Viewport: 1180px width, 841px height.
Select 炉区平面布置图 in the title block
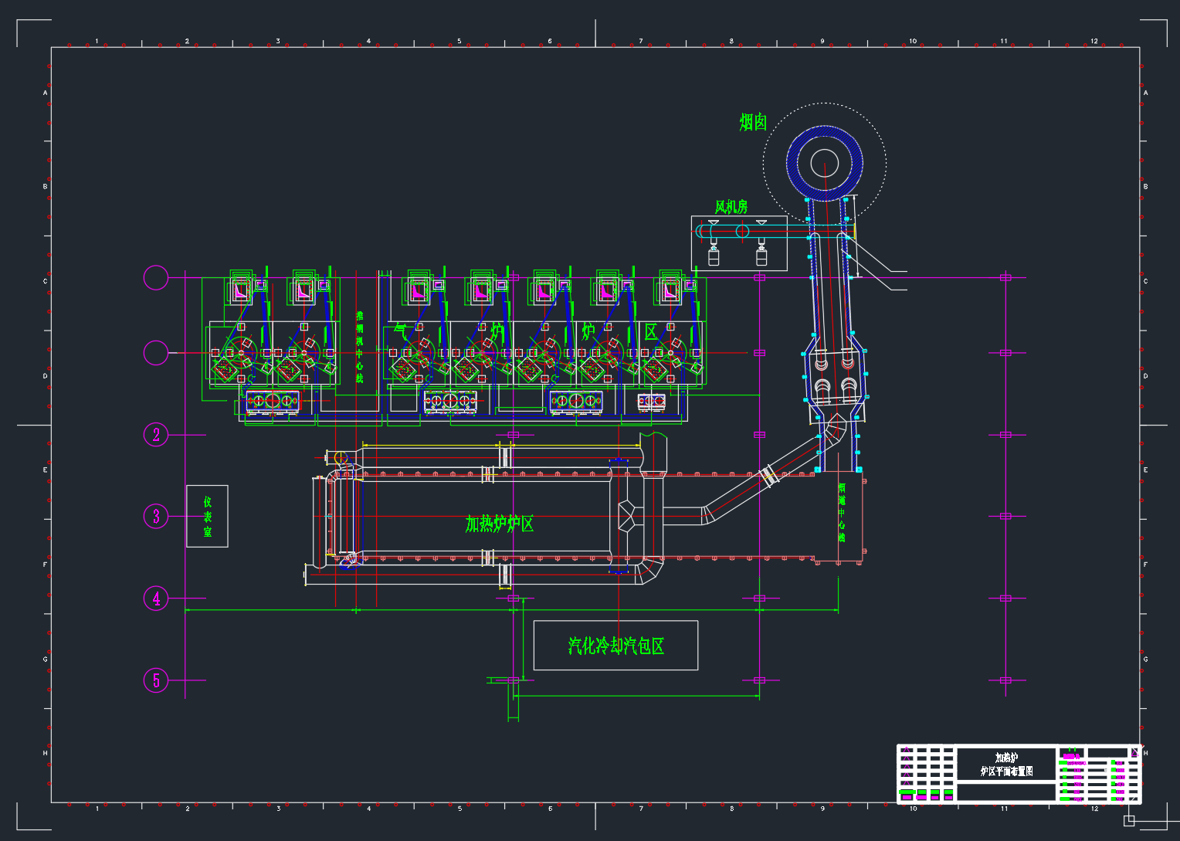[x=1006, y=771]
